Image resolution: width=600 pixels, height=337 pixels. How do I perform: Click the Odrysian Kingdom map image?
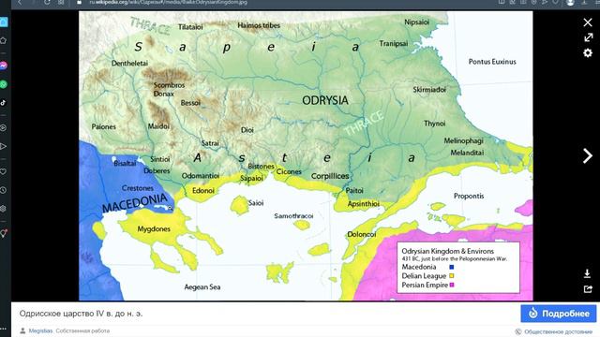pyautogui.click(x=306, y=156)
